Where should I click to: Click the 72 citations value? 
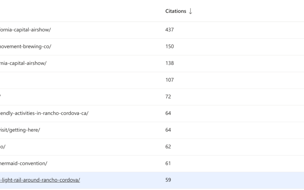click(x=168, y=97)
